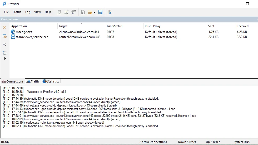Expand the Open Profile dropdown arrow

(94, 12)
